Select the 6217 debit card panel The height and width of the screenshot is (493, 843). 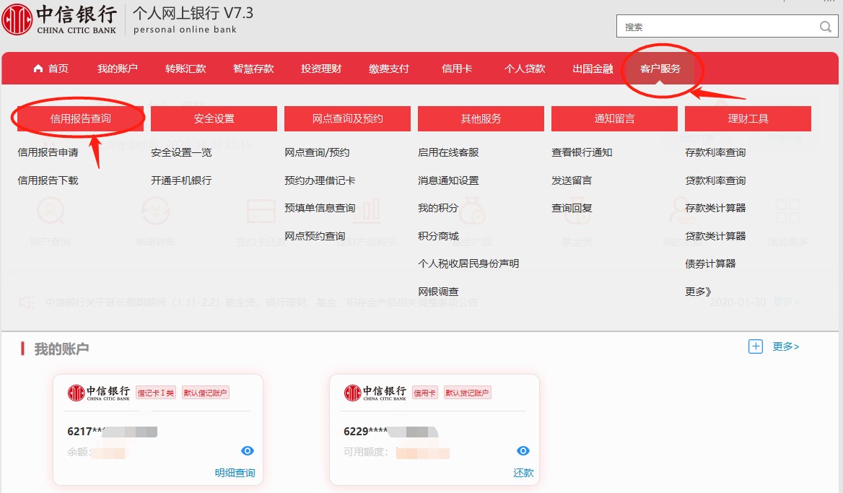click(x=158, y=429)
